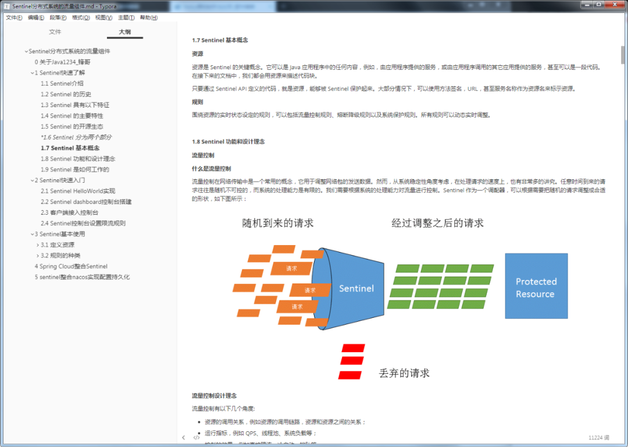Screen dimensions: 628x447
Task: Open the 格式(O) menu
Action: (80, 17)
